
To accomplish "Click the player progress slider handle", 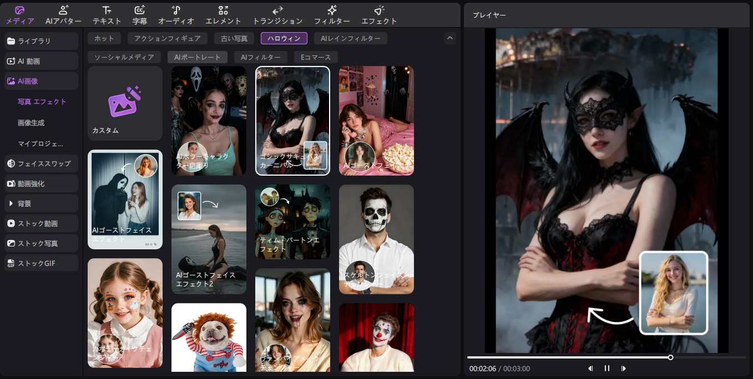I will (670, 357).
